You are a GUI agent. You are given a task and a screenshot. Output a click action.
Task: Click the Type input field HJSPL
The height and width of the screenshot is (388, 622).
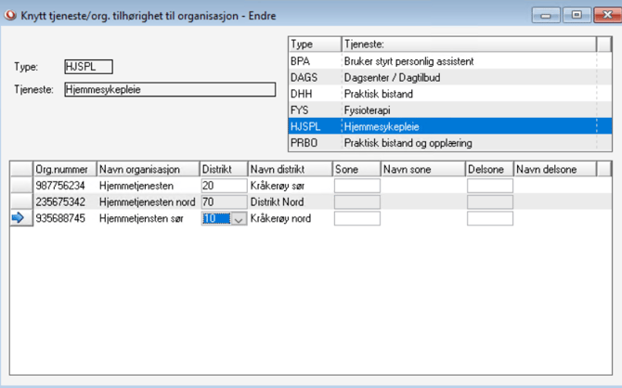[x=87, y=67]
